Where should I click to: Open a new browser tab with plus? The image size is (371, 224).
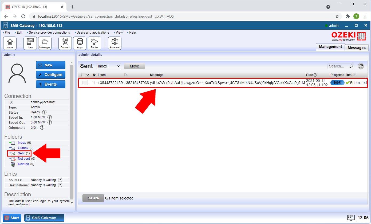click(72, 7)
